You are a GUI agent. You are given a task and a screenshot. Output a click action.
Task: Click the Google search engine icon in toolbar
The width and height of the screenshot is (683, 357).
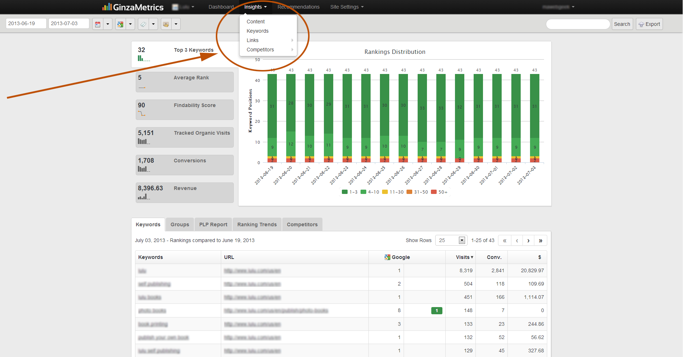pyautogui.click(x=120, y=24)
